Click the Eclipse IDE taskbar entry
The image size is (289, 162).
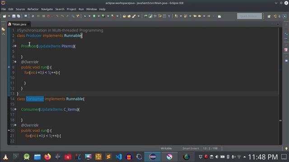(153, 157)
